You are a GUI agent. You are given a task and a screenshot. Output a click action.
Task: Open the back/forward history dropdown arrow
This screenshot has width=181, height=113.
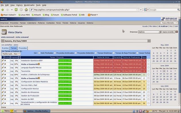click(x=12, y=10)
